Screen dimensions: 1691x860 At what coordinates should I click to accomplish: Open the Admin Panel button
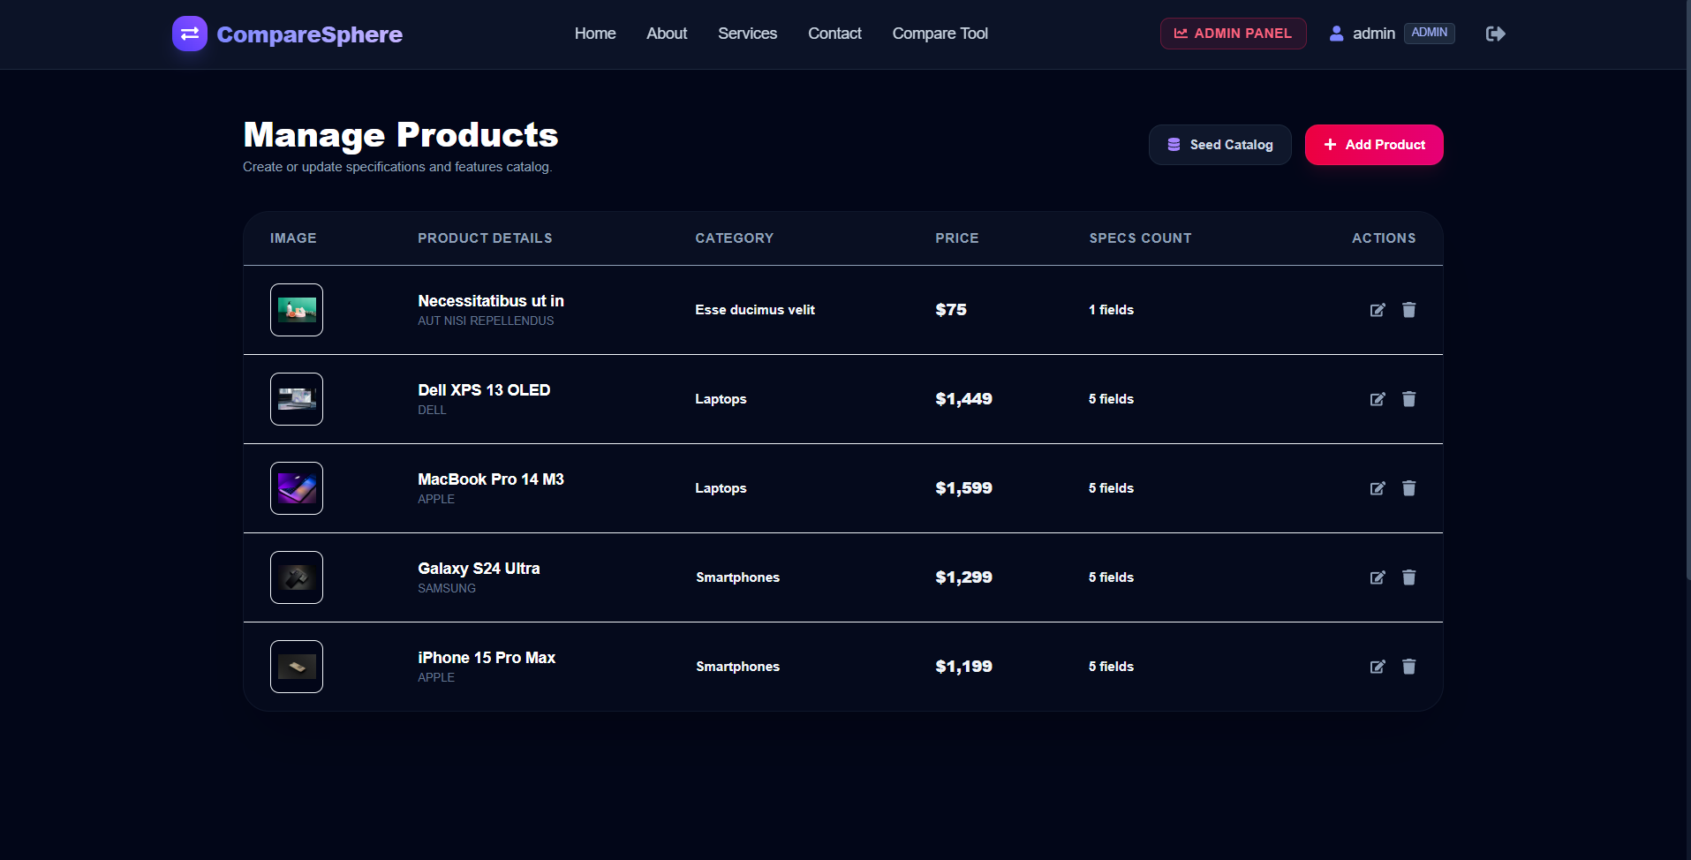1233,34
